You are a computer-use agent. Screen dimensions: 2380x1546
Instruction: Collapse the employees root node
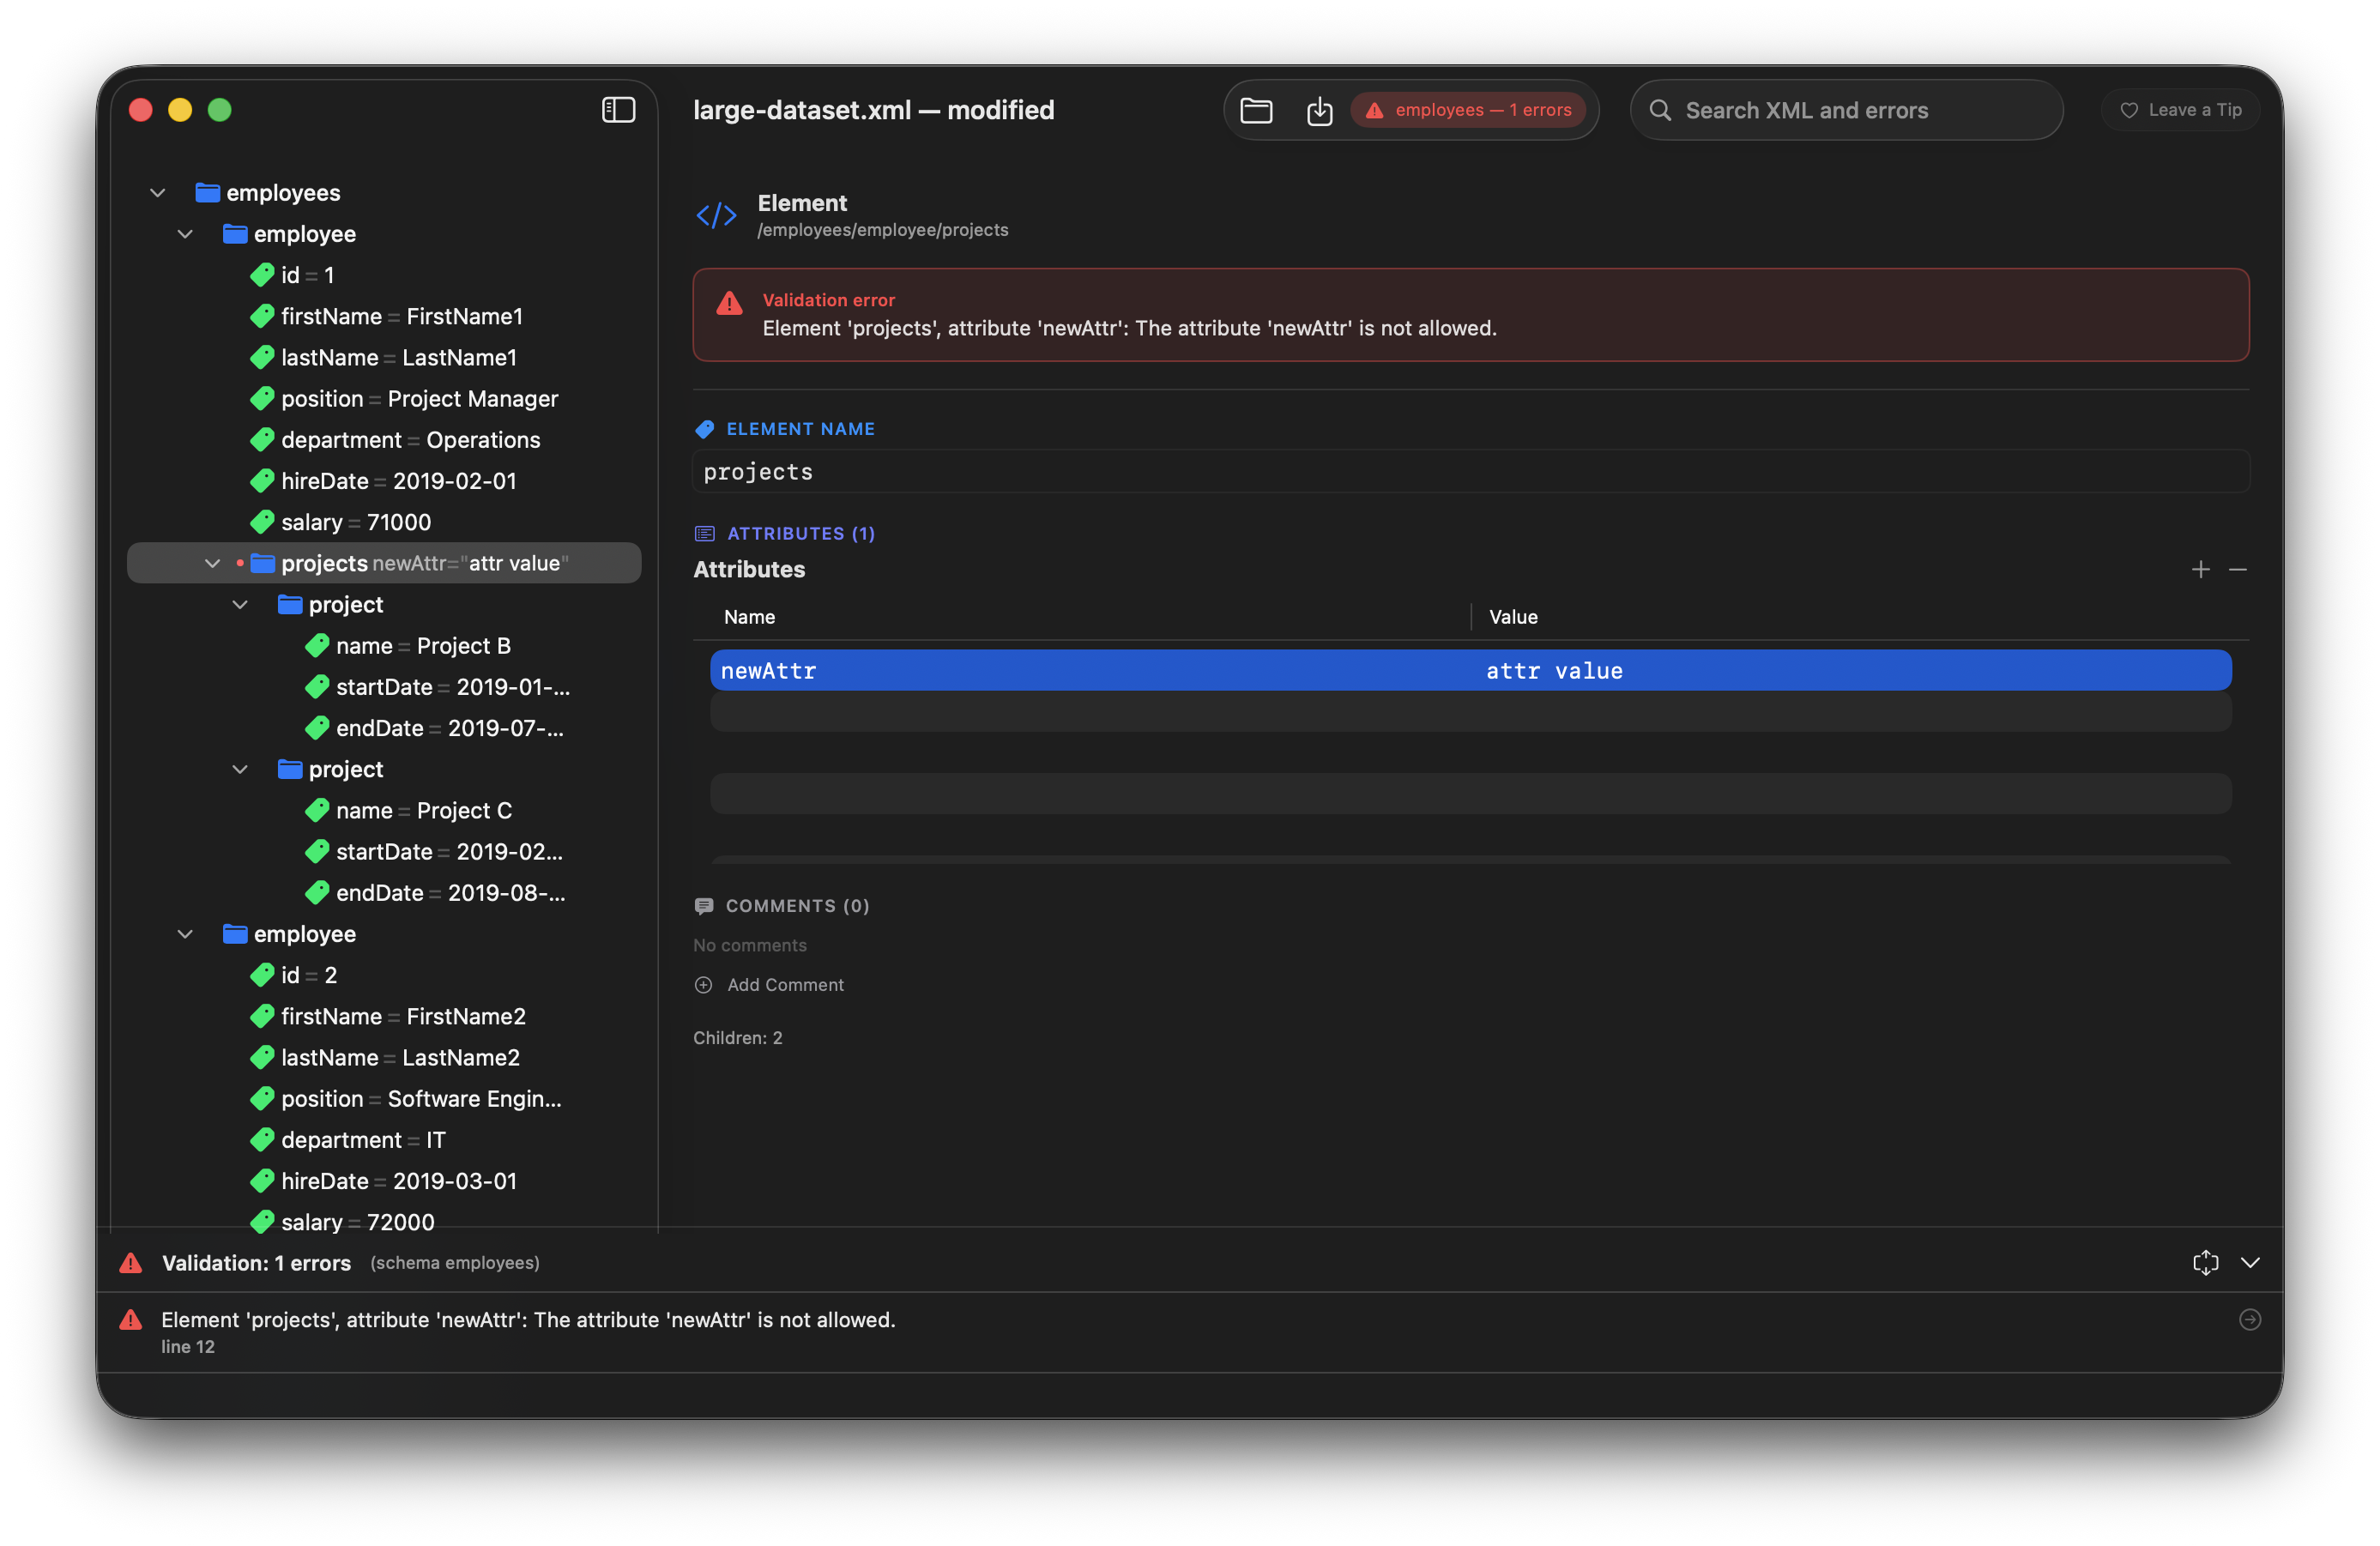pos(157,193)
